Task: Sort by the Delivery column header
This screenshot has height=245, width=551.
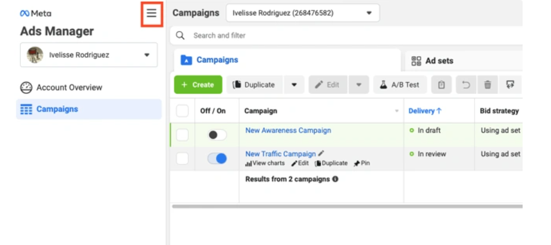Action: 425,111
